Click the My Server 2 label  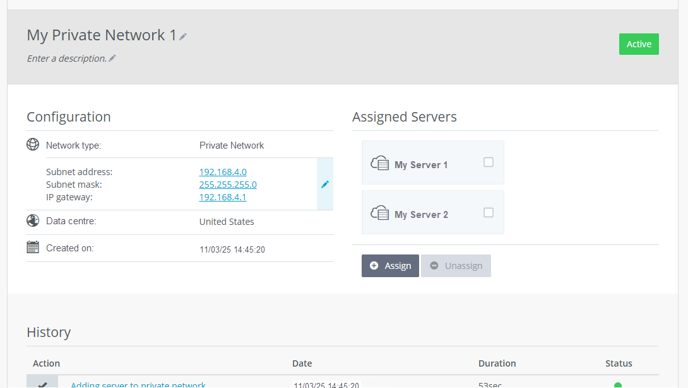tap(421, 215)
